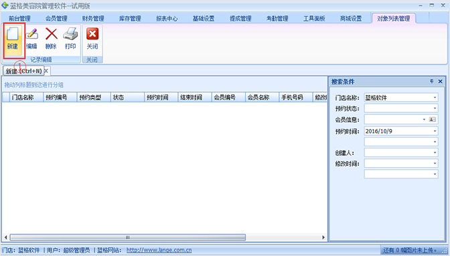450x256 pixels.
Task: Click the 编辑 (Edit) pencil icon
Action: (32, 34)
